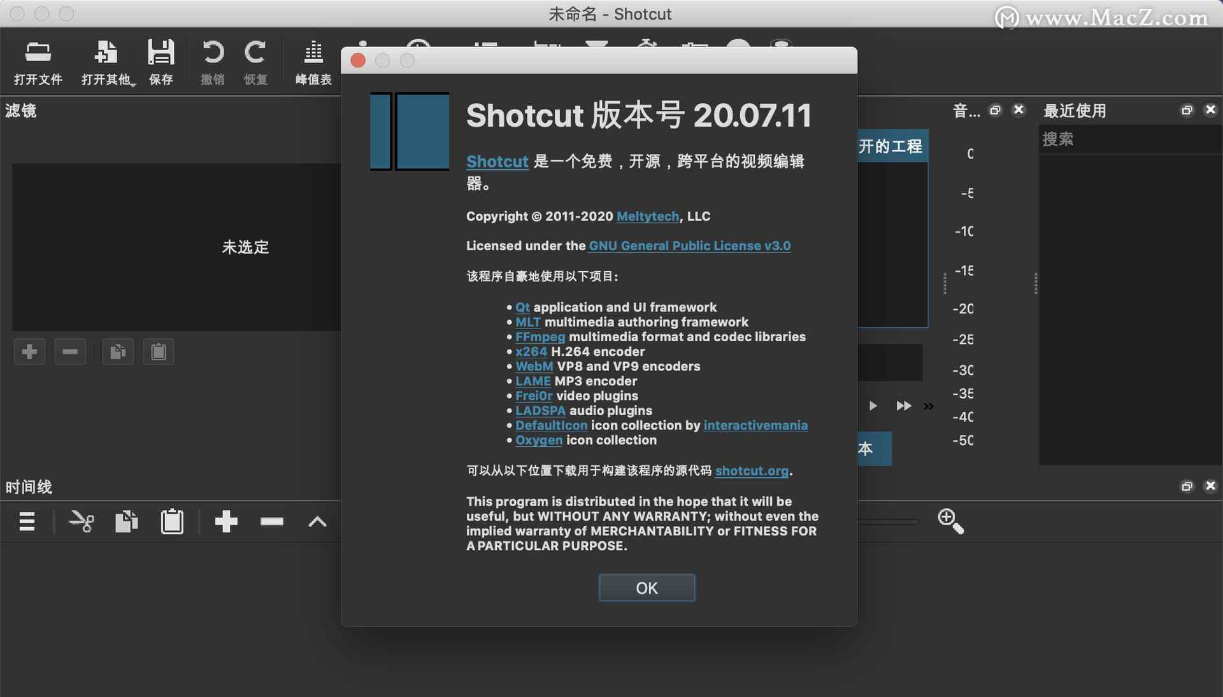Click the player play button
1223x697 pixels.
(873, 405)
